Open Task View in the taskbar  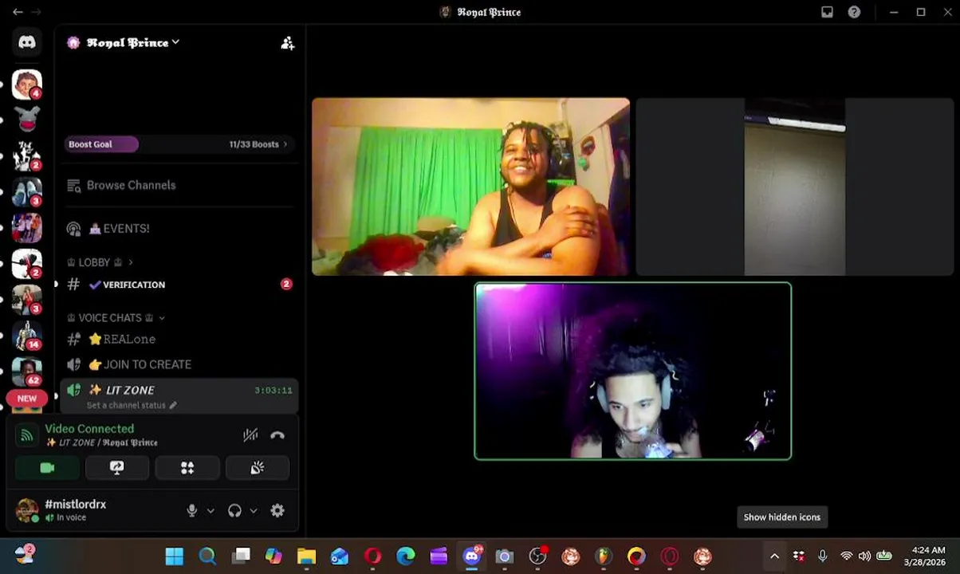tap(241, 556)
